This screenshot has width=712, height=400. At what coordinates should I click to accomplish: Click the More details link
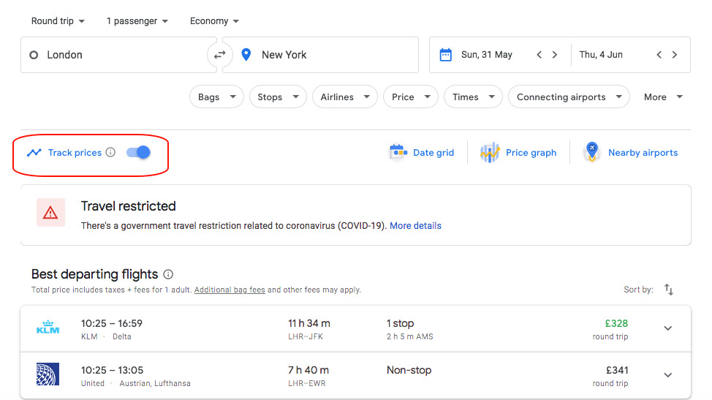[415, 226]
